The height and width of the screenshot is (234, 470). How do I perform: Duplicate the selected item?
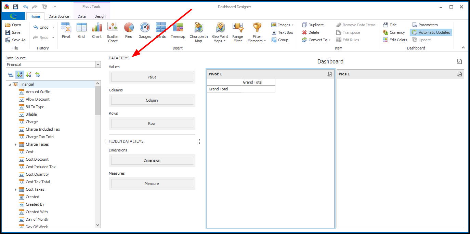click(x=313, y=25)
